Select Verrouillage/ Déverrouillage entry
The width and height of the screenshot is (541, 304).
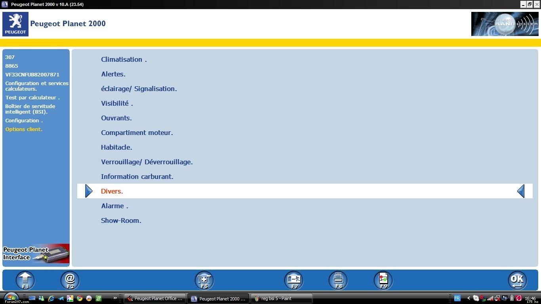(x=147, y=162)
